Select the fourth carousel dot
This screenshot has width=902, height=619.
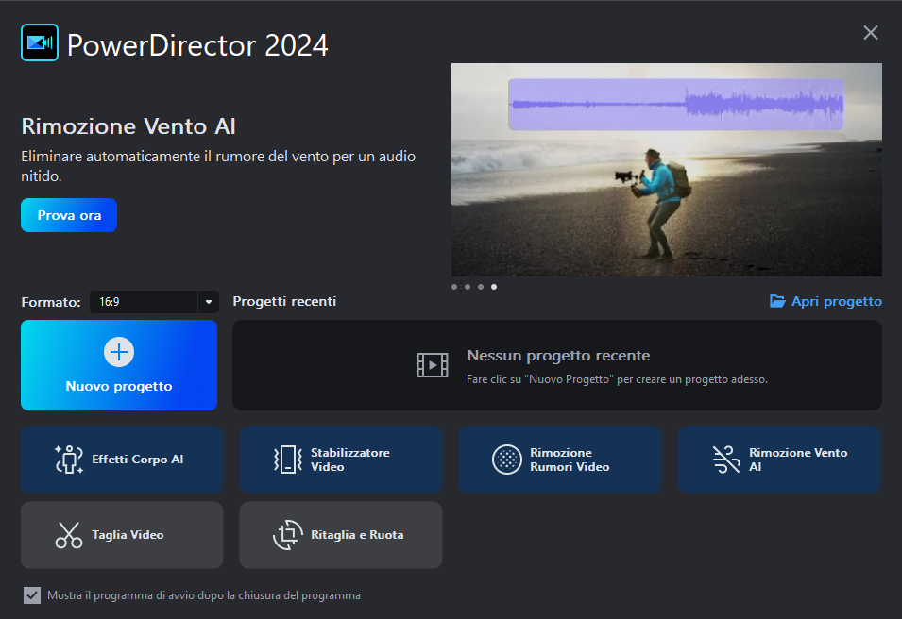coord(494,287)
